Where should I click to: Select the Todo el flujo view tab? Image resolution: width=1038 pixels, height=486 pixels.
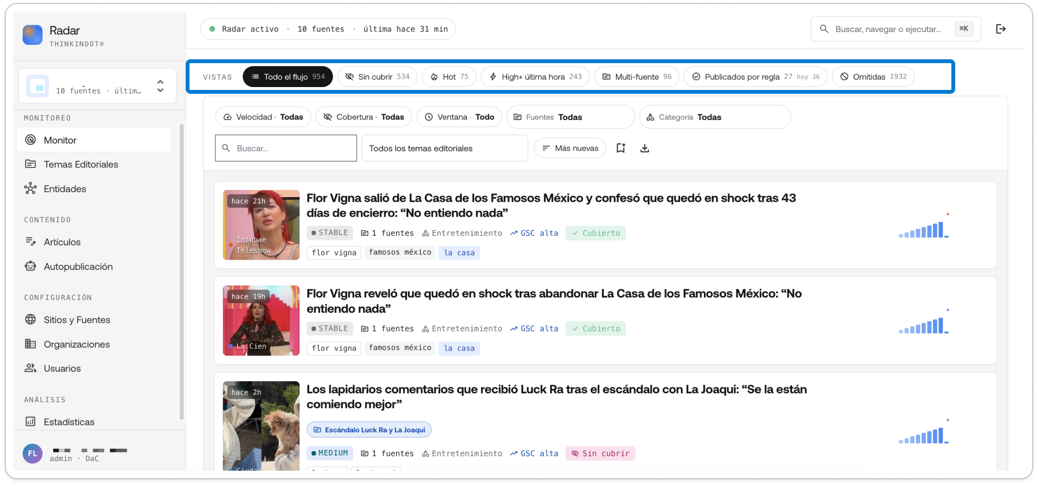point(288,77)
